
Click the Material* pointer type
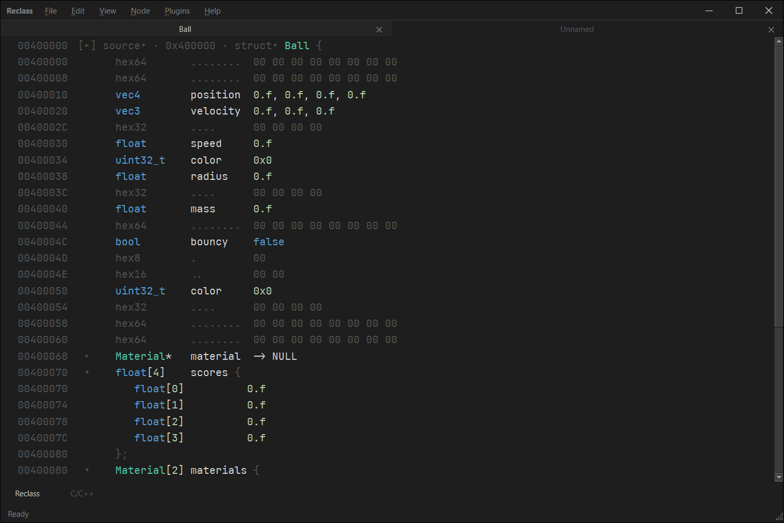click(143, 356)
